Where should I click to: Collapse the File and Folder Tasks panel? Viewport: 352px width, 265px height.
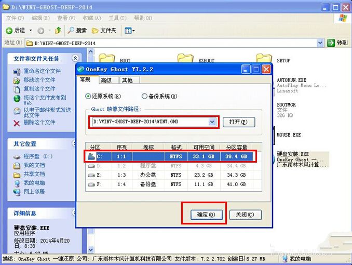click(x=75, y=59)
